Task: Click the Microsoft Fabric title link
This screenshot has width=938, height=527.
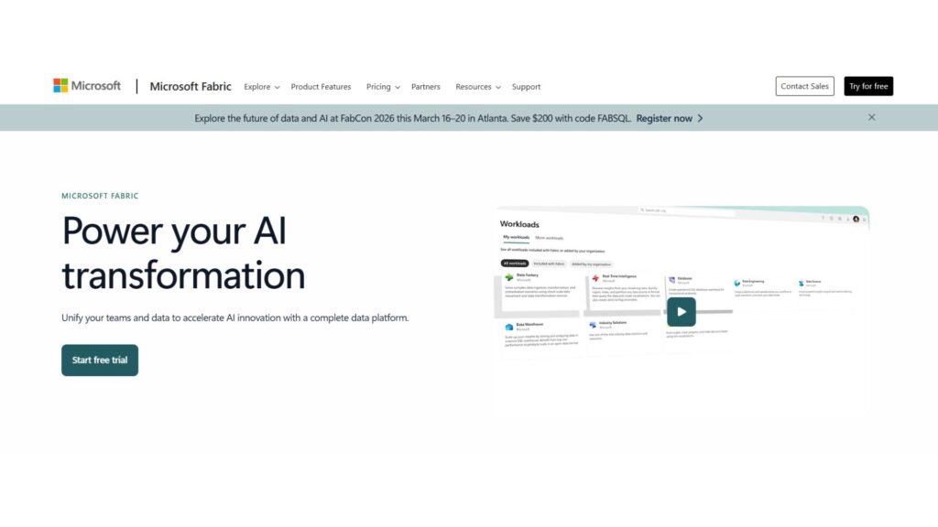Action: pyautogui.click(x=190, y=87)
